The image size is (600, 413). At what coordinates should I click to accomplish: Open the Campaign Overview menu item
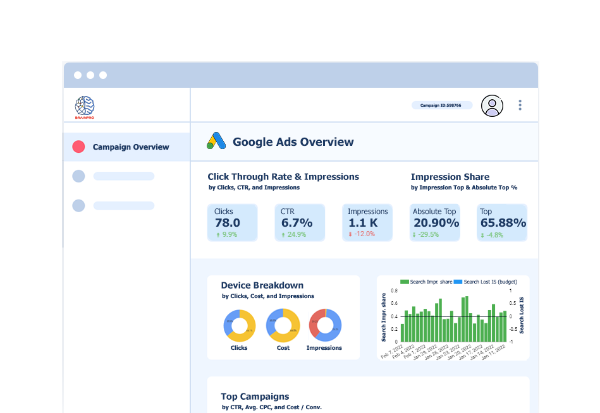130,147
